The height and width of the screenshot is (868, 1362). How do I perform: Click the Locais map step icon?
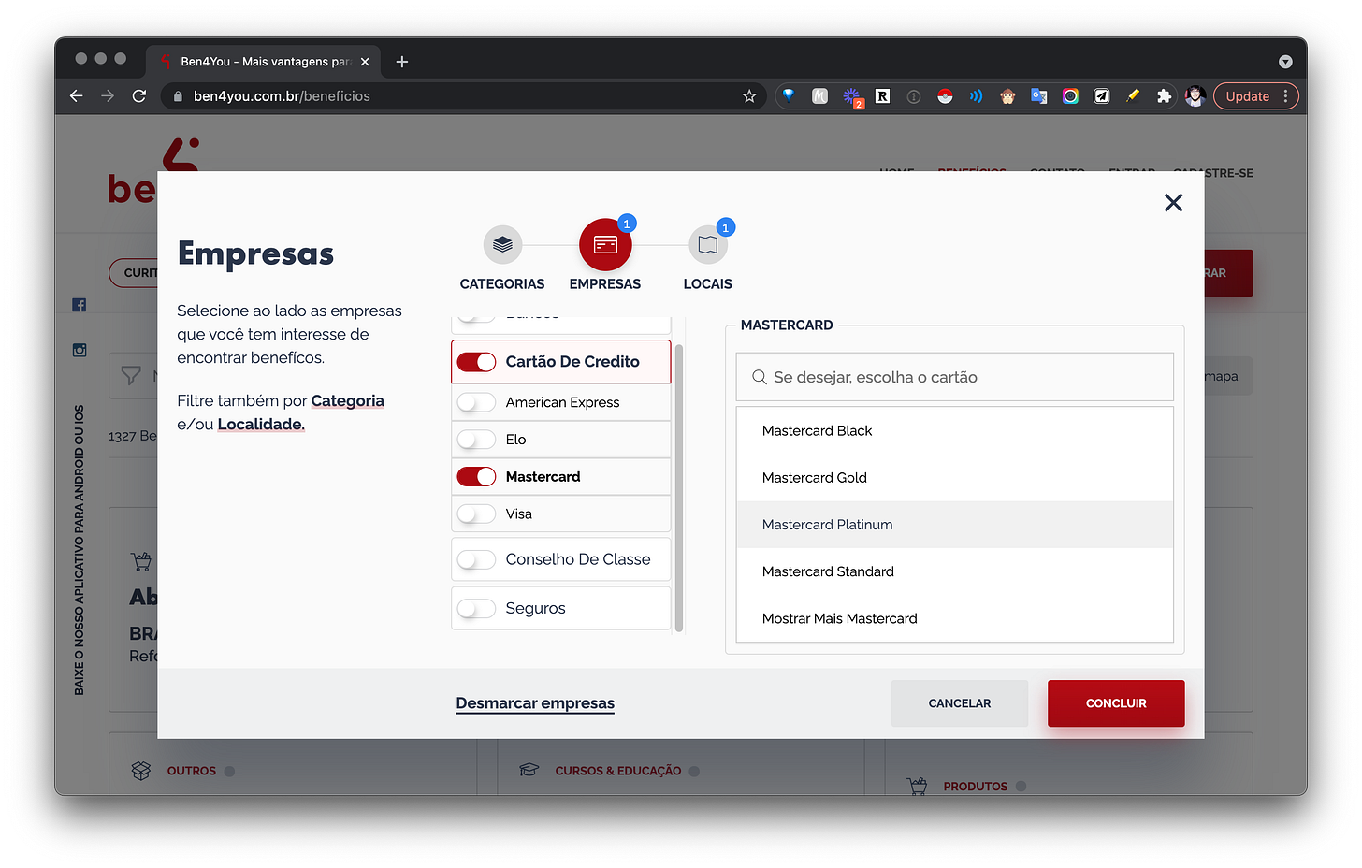point(708,245)
